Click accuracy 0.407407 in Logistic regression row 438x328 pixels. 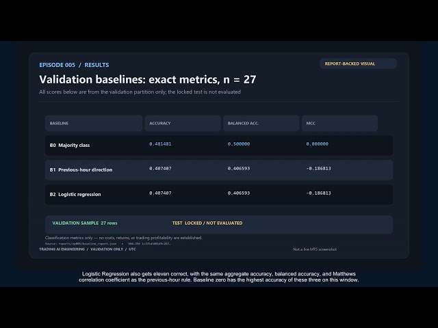(160, 193)
